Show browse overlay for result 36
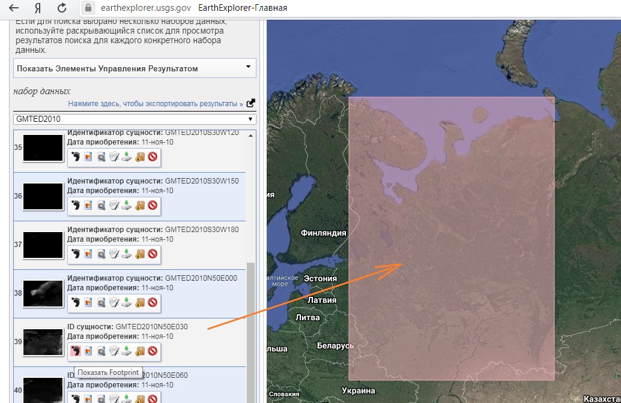 (x=88, y=206)
